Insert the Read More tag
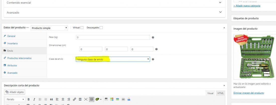The width and height of the screenshot is (276, 105). pyautogui.click(x=80, y=99)
